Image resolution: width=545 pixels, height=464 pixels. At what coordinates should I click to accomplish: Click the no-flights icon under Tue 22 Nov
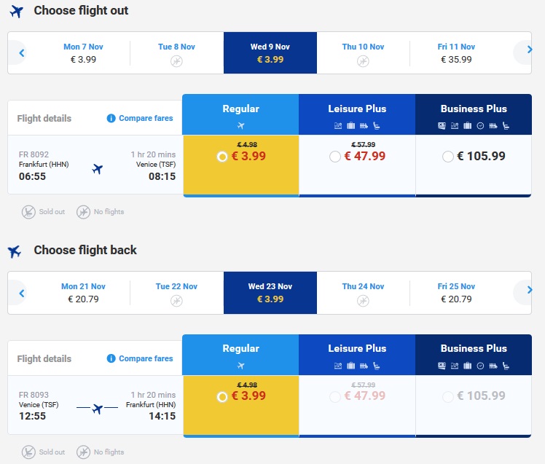(x=176, y=300)
